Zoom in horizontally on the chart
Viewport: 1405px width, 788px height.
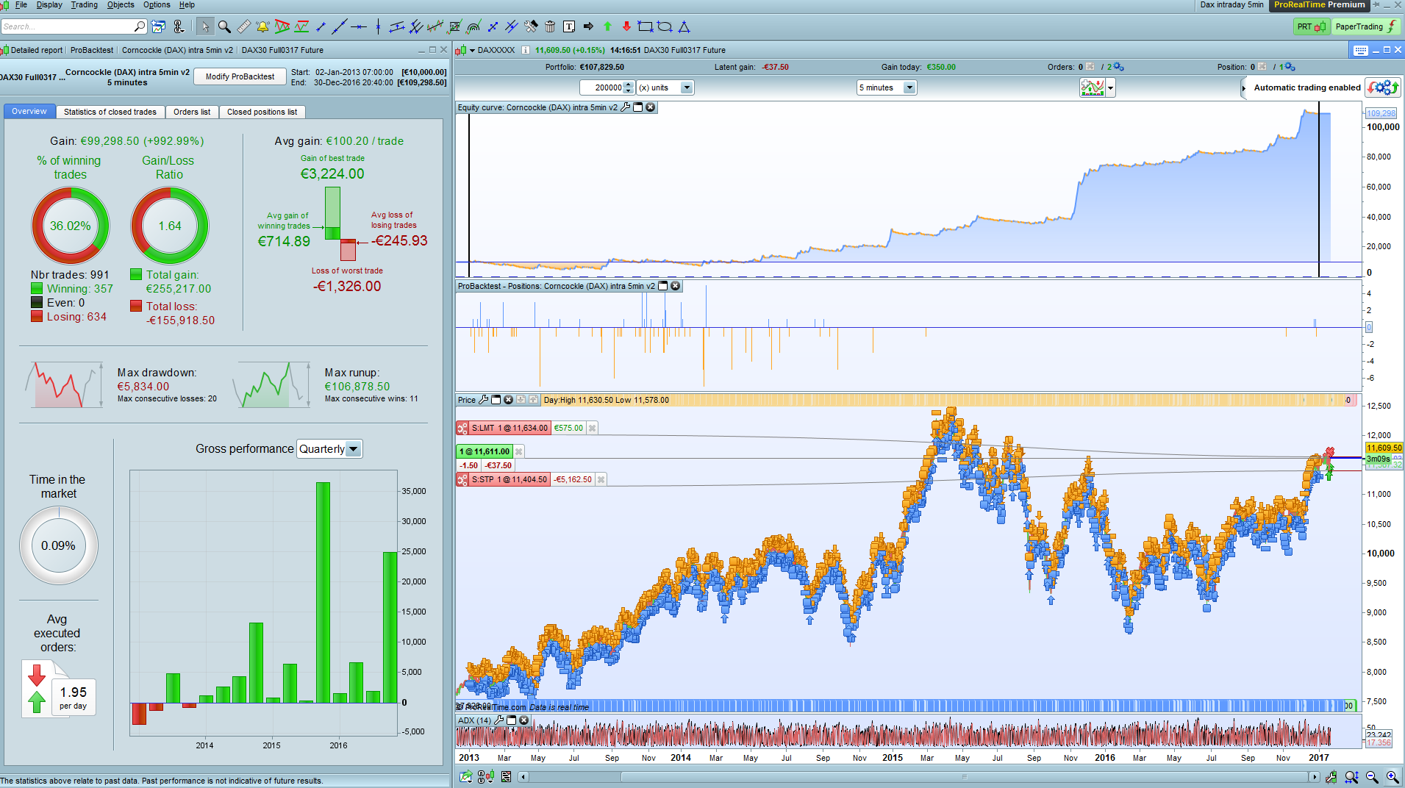pos(1393,777)
